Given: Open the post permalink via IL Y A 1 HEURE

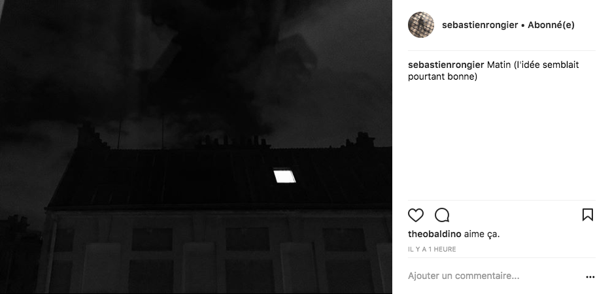Looking at the screenshot, I should pos(432,250).
